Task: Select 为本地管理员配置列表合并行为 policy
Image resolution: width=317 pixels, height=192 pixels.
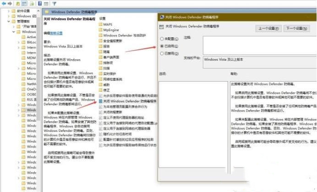Action: 123,107
